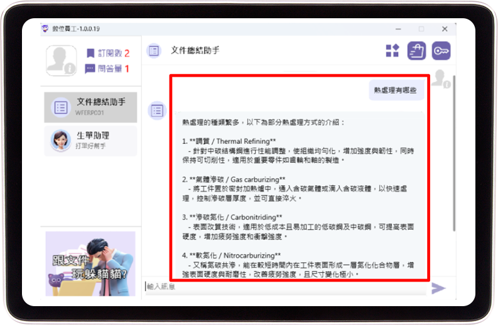Click the user avatar beside sent message
The image size is (498, 325).
click(441, 79)
